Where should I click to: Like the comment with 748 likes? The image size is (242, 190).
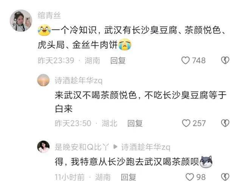point(185,60)
